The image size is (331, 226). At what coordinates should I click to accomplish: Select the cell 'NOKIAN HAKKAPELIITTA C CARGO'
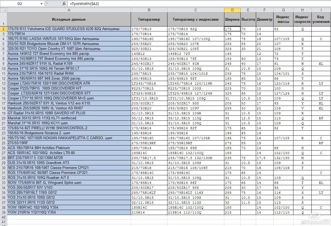pos(69,138)
